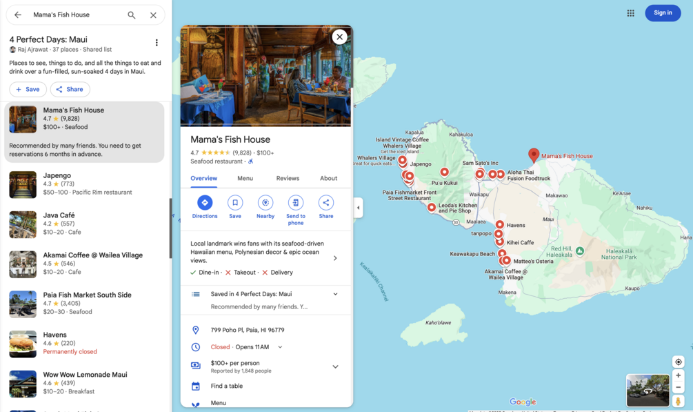Click the Find a table link
Viewport: 693px width, 412px height.
pyautogui.click(x=227, y=386)
